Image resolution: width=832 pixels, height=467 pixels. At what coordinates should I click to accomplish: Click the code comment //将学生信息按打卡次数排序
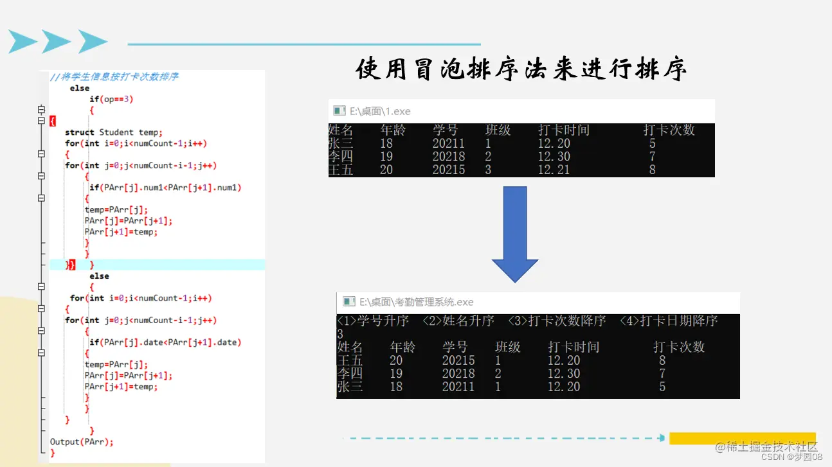pos(114,77)
